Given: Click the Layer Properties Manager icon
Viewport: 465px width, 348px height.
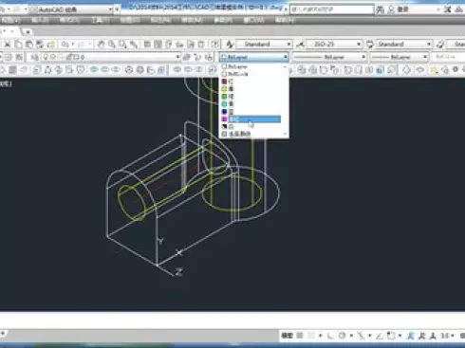Looking at the screenshot, I should [9, 57].
